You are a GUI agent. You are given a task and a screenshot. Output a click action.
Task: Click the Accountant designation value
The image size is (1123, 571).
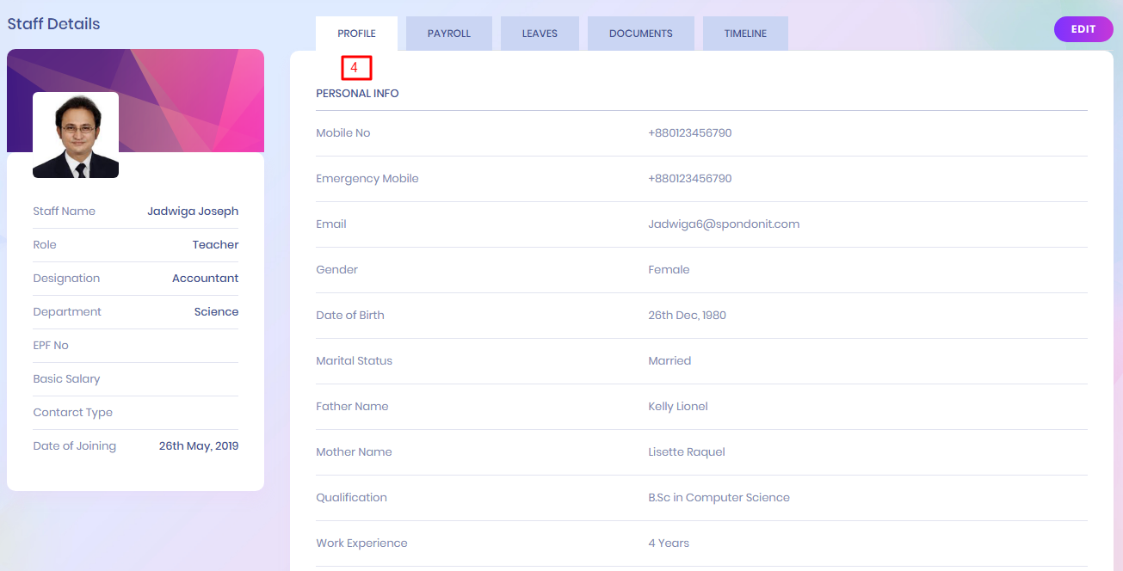click(x=205, y=279)
